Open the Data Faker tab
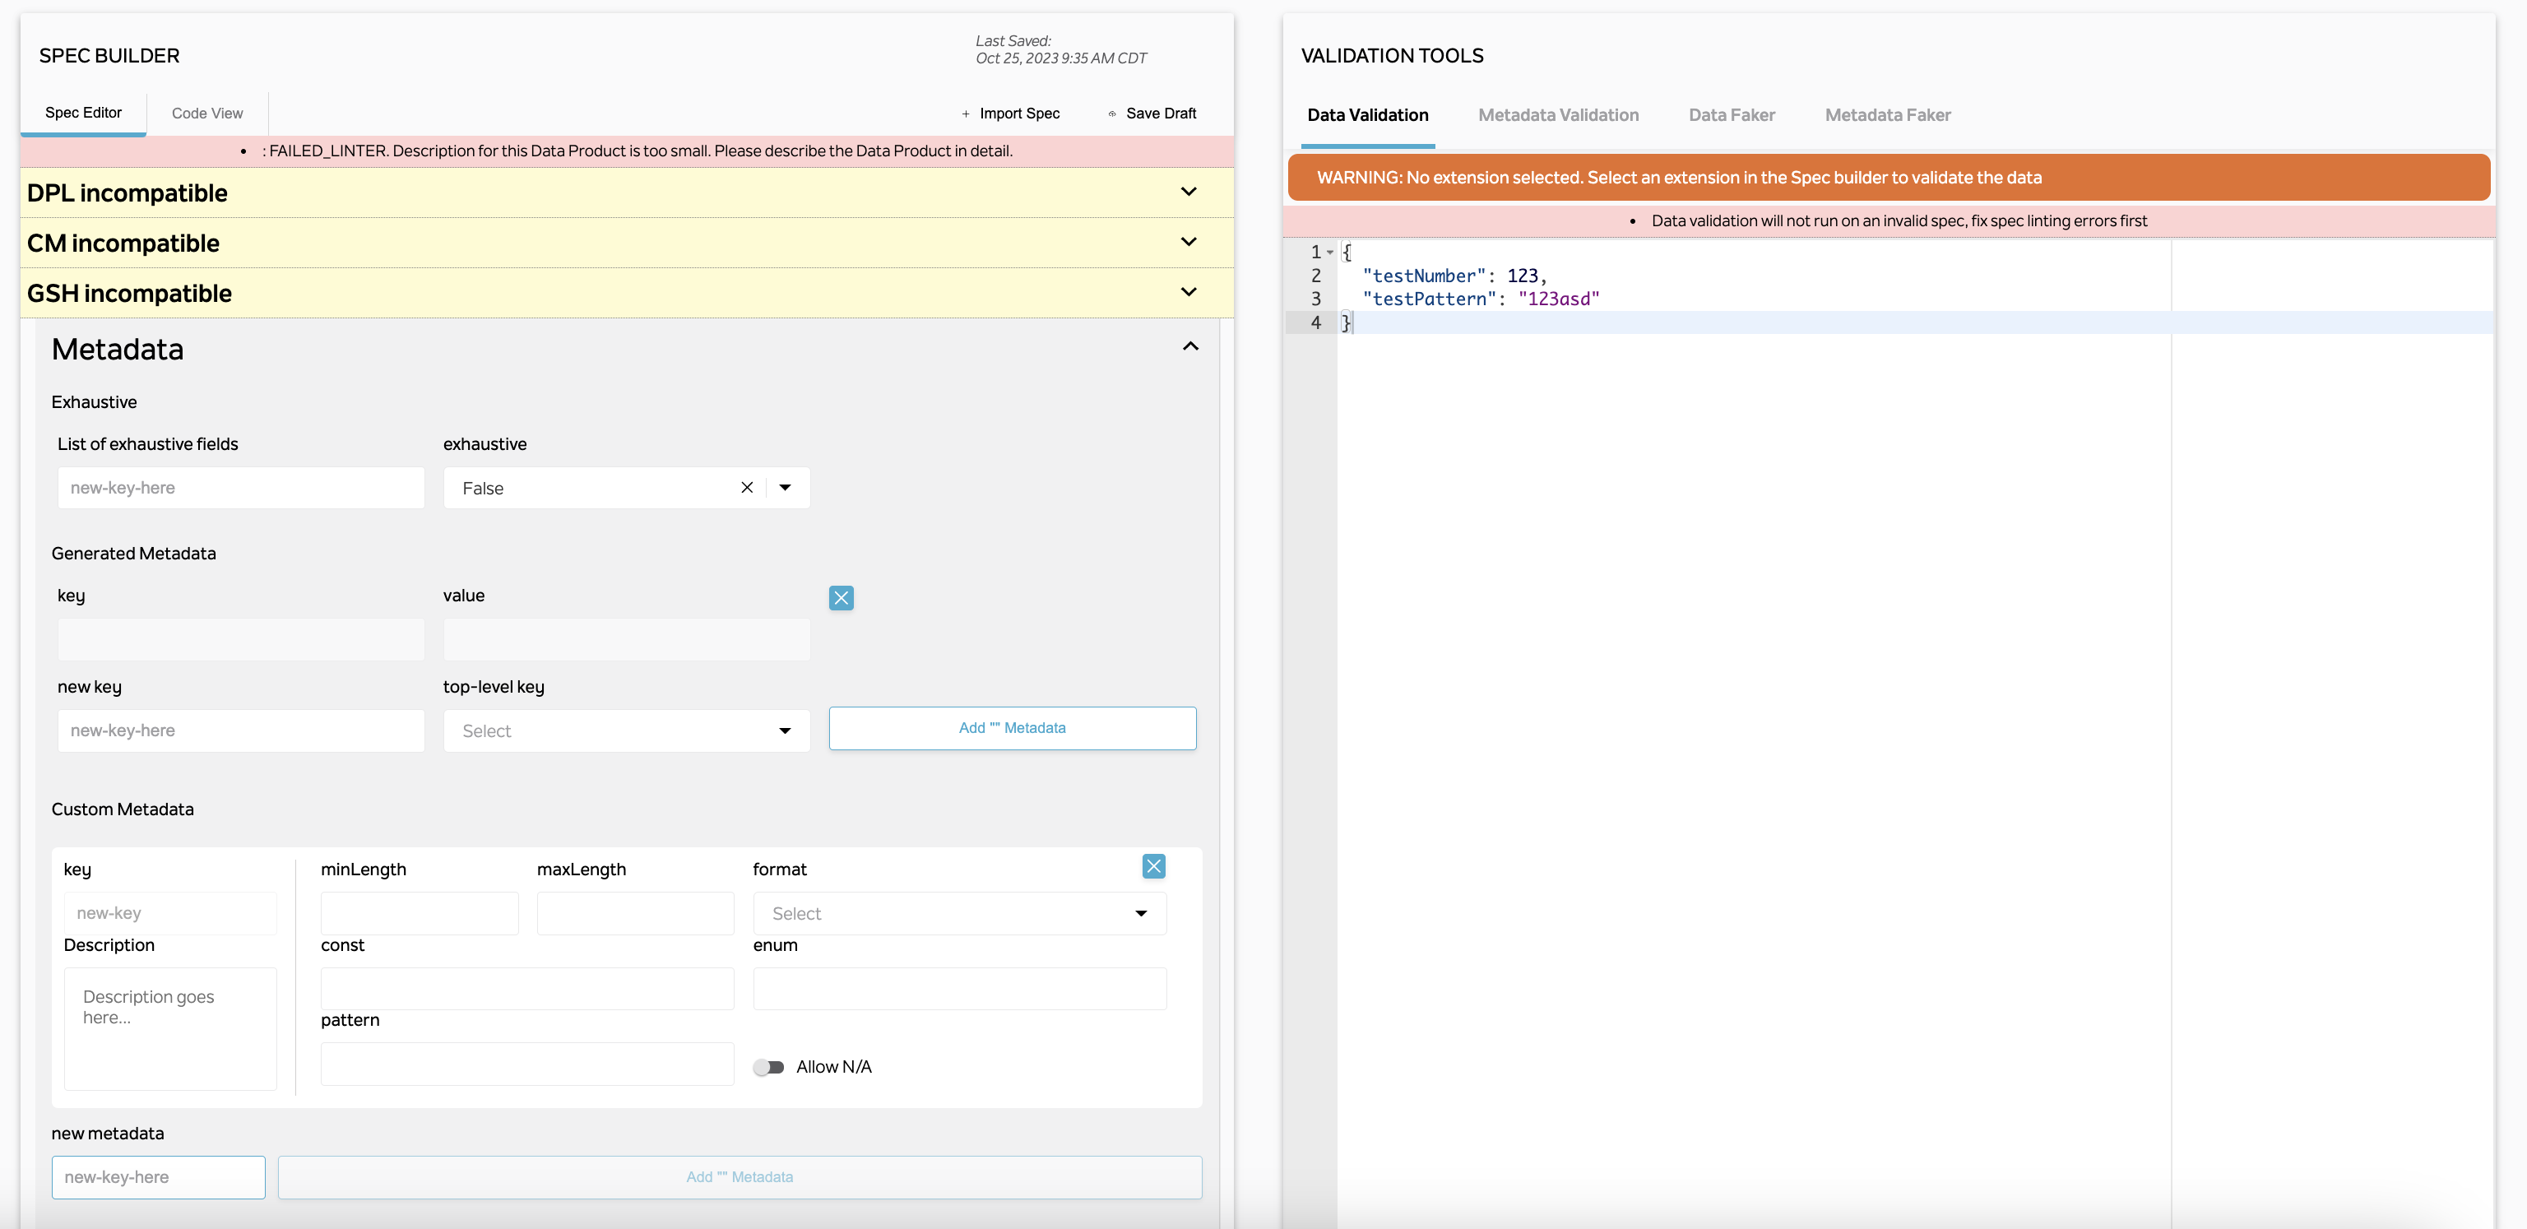Viewport: 2527px width, 1229px height. coord(1732,116)
